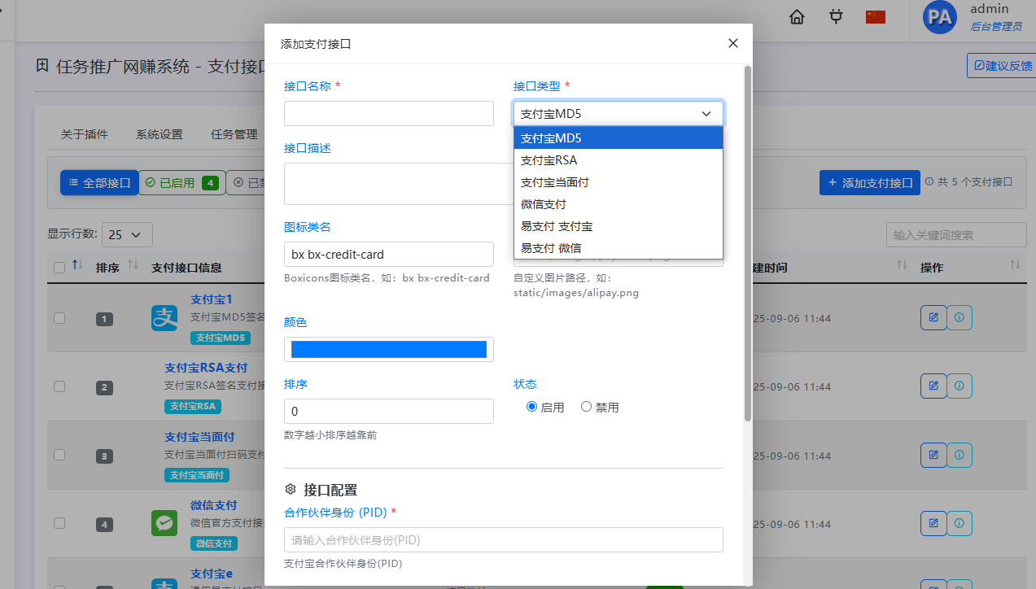Check the select-all checkbox in table header
The width and height of the screenshot is (1036, 589).
(x=59, y=267)
